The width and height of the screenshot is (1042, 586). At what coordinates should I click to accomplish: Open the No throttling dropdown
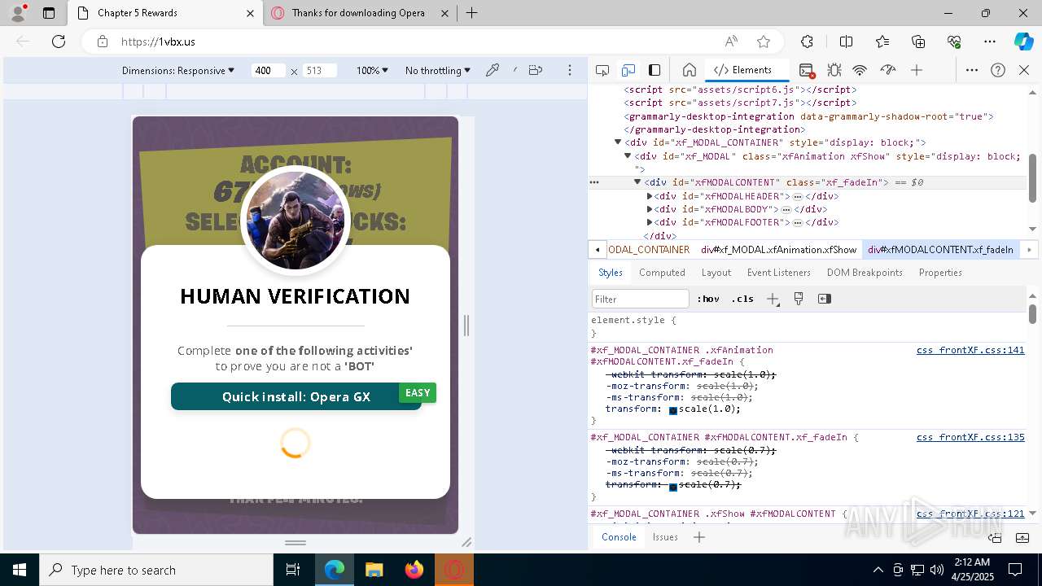pos(438,71)
